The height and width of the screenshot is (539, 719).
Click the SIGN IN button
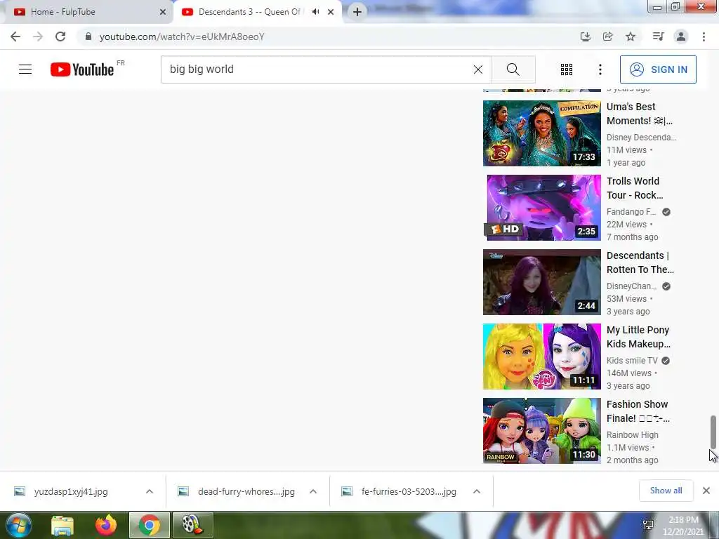click(657, 69)
